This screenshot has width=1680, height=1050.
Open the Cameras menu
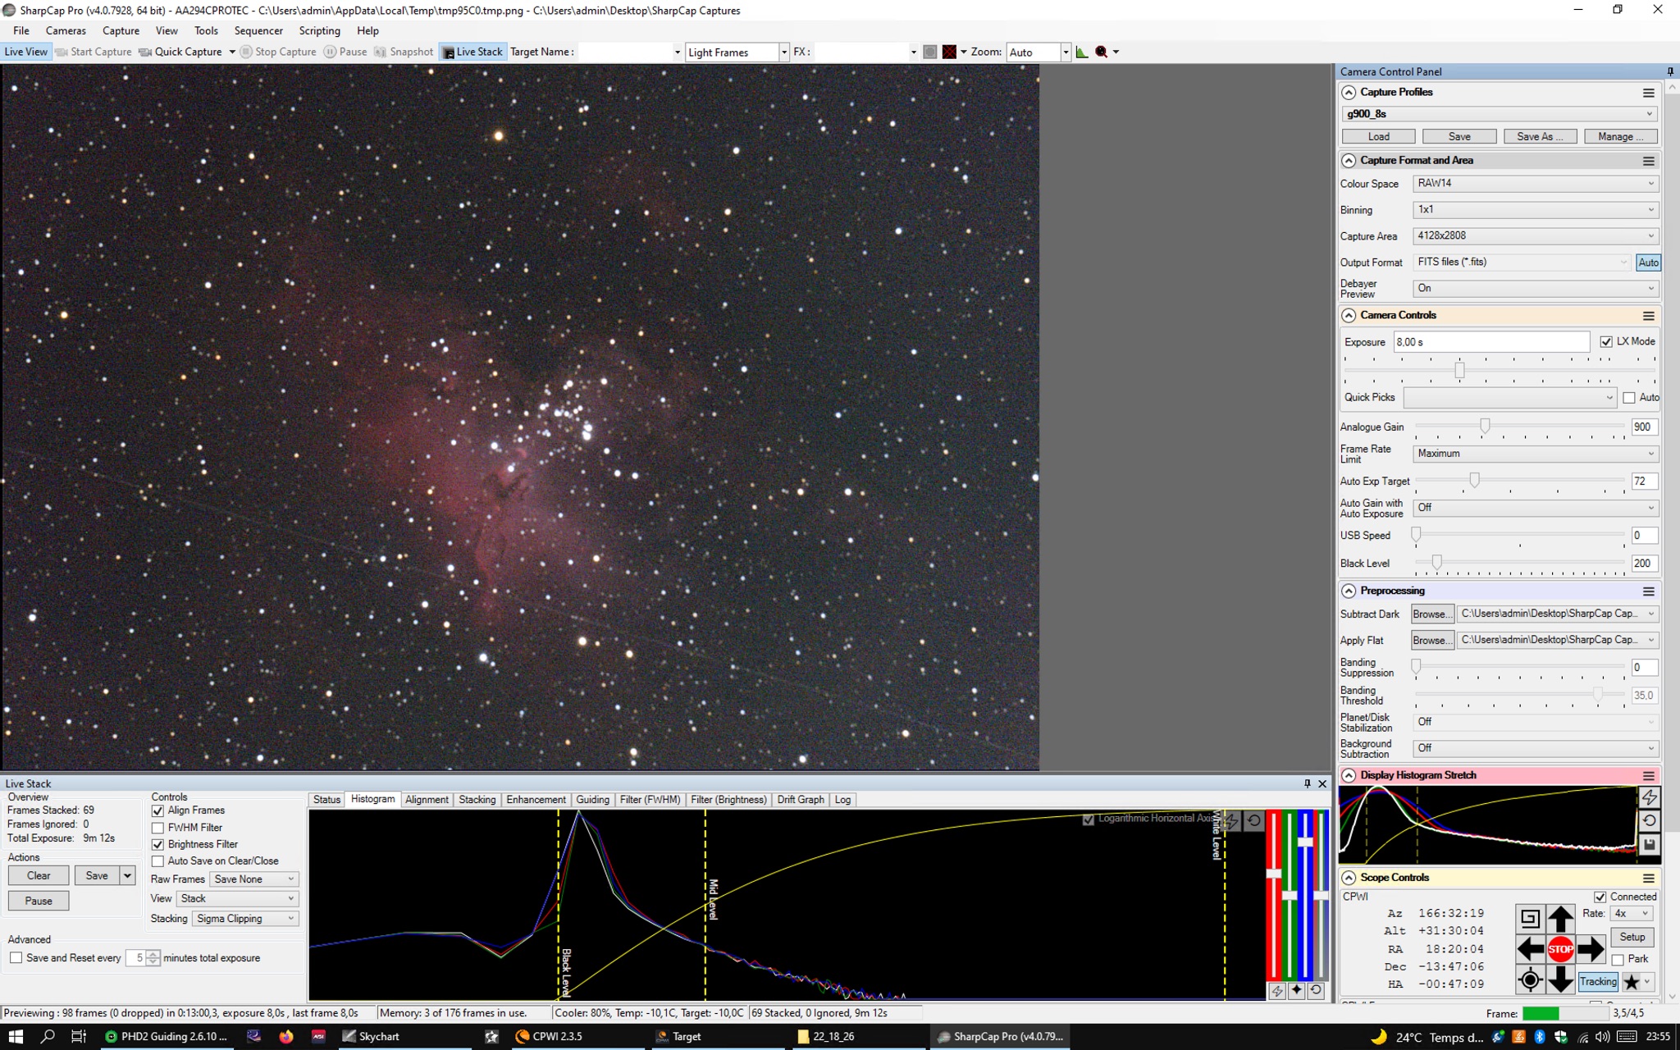tap(66, 31)
